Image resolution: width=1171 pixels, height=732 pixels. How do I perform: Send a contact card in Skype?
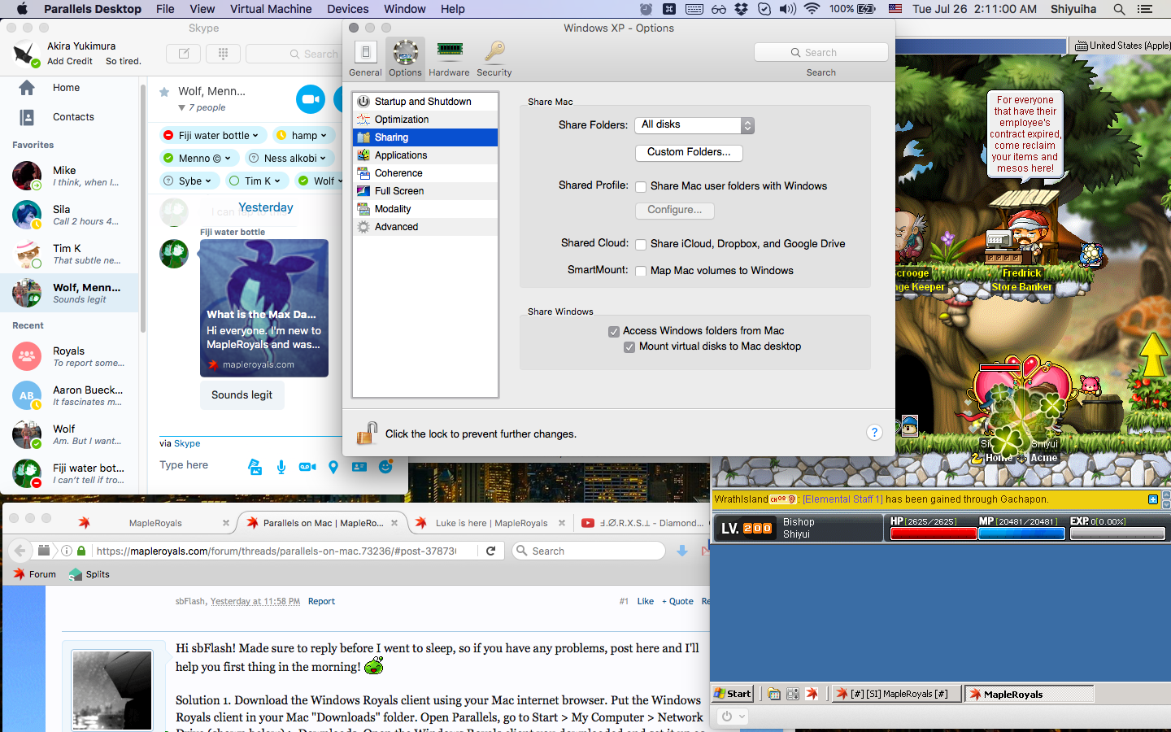[359, 467]
